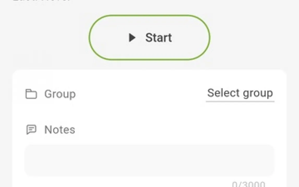Image resolution: width=299 pixels, height=187 pixels.
Task: Open the Select group dropdown
Action: tap(240, 93)
